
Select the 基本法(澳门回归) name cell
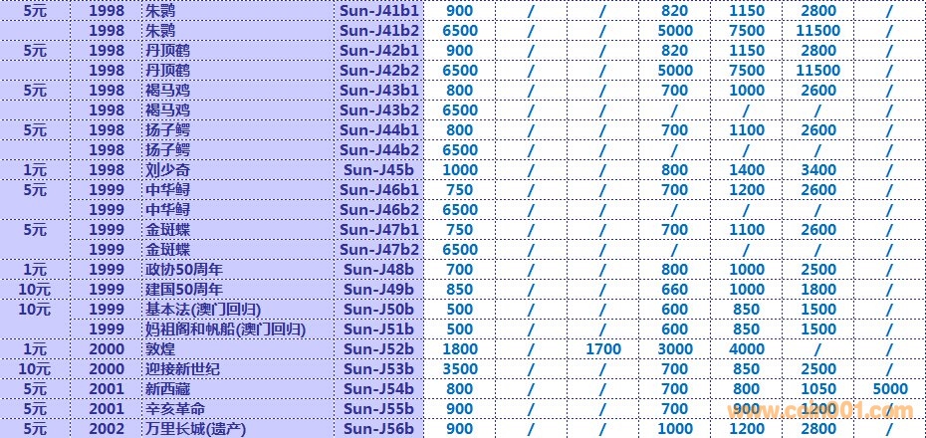click(x=202, y=309)
